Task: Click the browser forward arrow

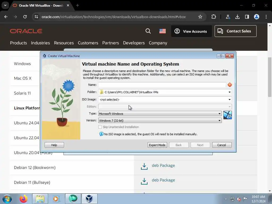Action: [x=15, y=17]
